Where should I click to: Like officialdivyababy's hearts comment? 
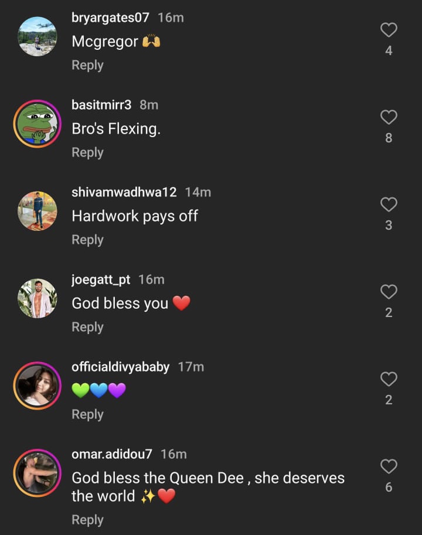(x=389, y=379)
